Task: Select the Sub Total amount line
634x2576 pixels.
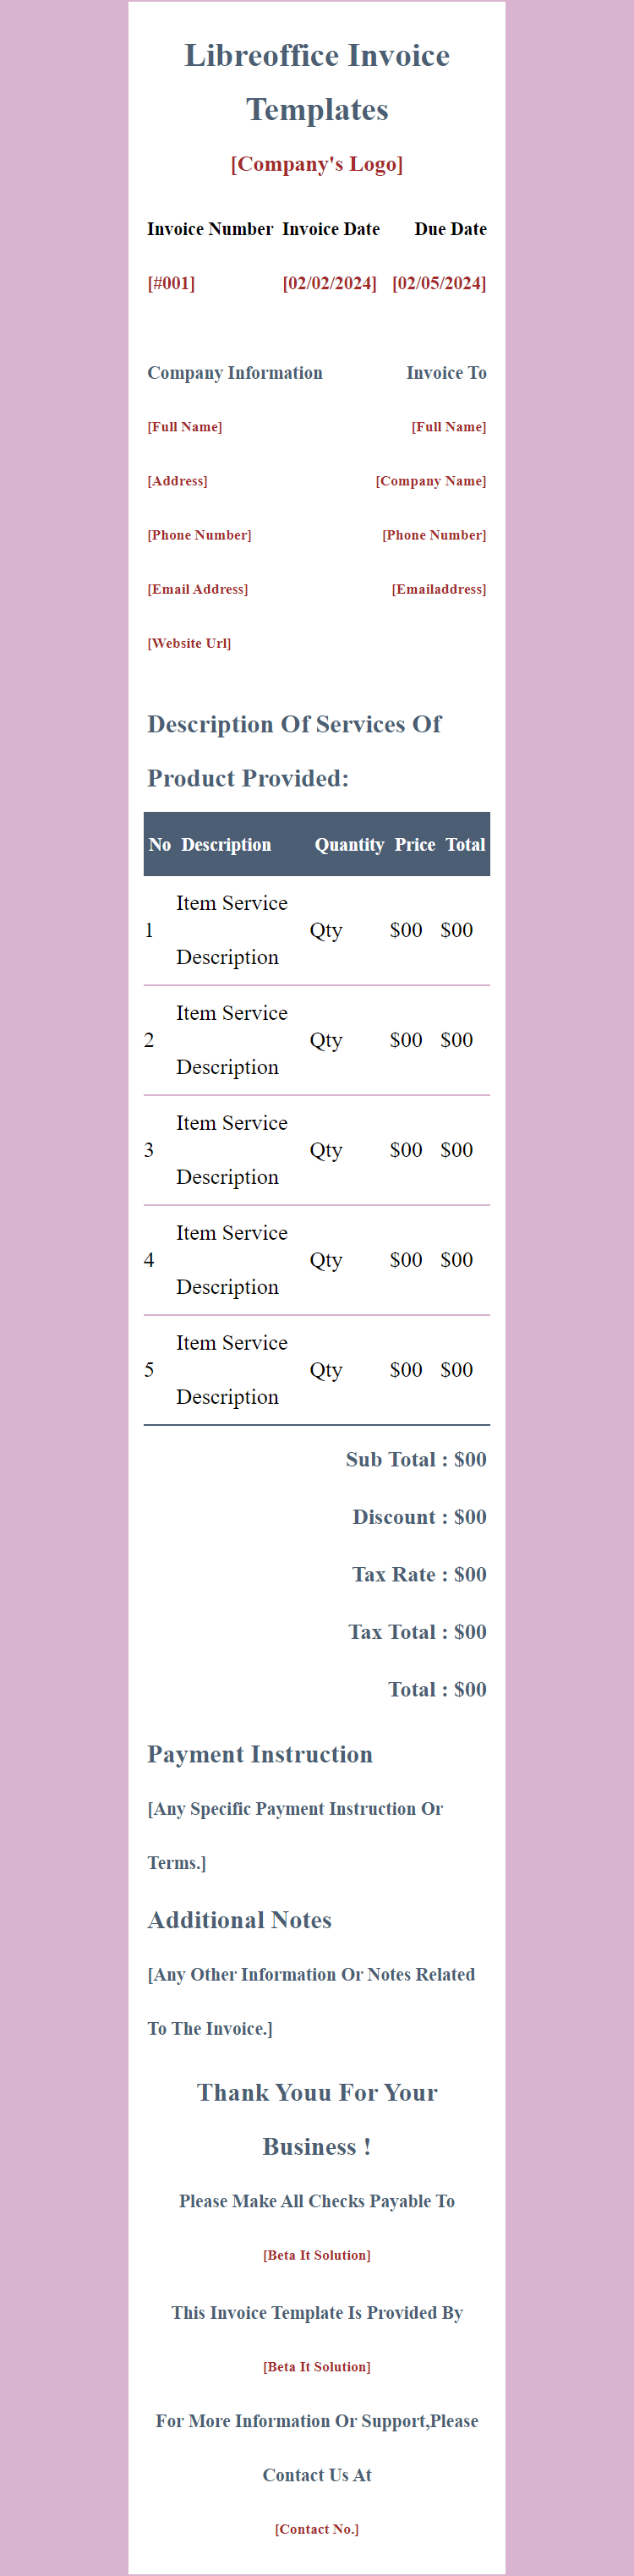Action: click(x=416, y=1459)
